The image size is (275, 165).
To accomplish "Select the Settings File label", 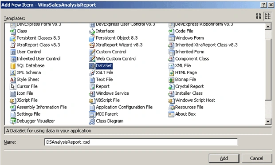I will 28,114.
